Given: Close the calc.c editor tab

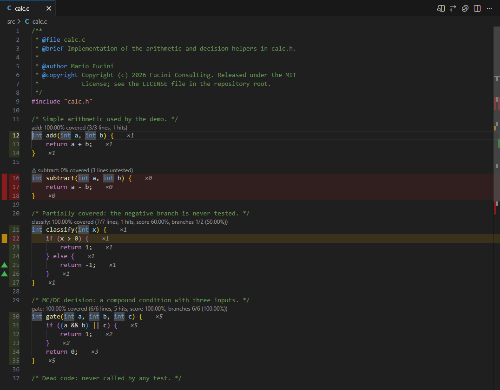Looking at the screenshot, I should pos(49,9).
